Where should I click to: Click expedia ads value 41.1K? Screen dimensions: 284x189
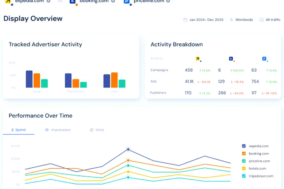click(189, 82)
